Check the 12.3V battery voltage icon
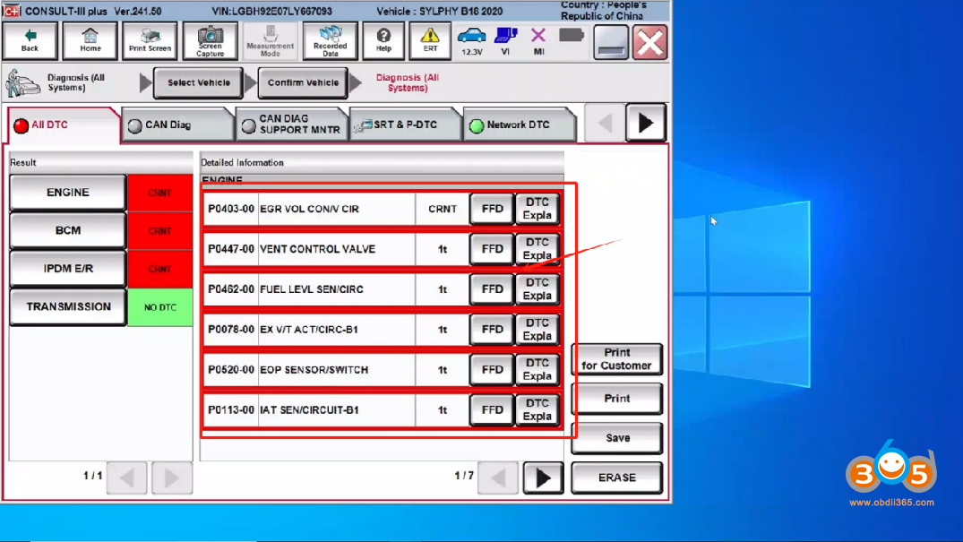This screenshot has height=542, width=963. (x=471, y=40)
